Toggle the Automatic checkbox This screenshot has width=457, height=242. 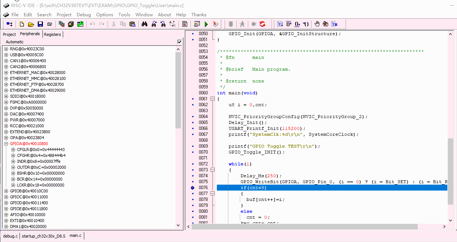(179, 42)
